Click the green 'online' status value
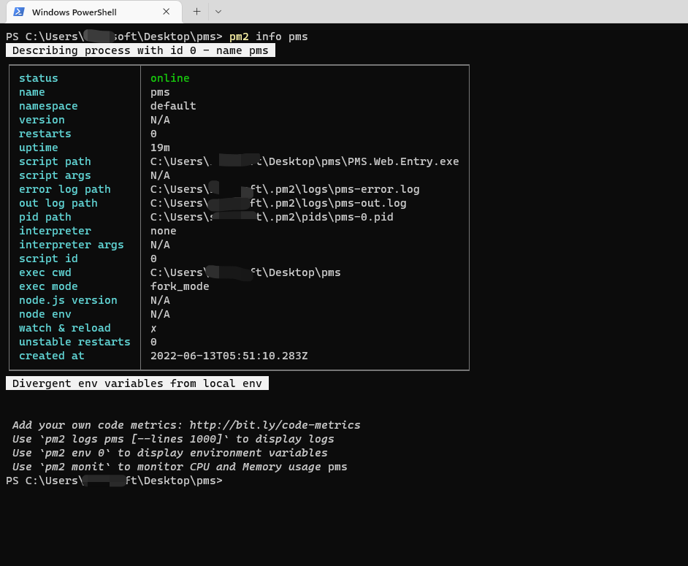The height and width of the screenshot is (566, 688). 169,78
